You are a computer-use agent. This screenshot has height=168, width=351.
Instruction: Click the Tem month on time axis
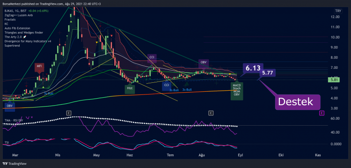pos(170,155)
